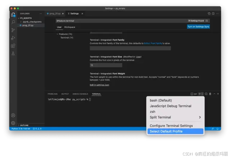Kill terminal with trash icon
This screenshot has height=158, width=230.
coord(210,94)
